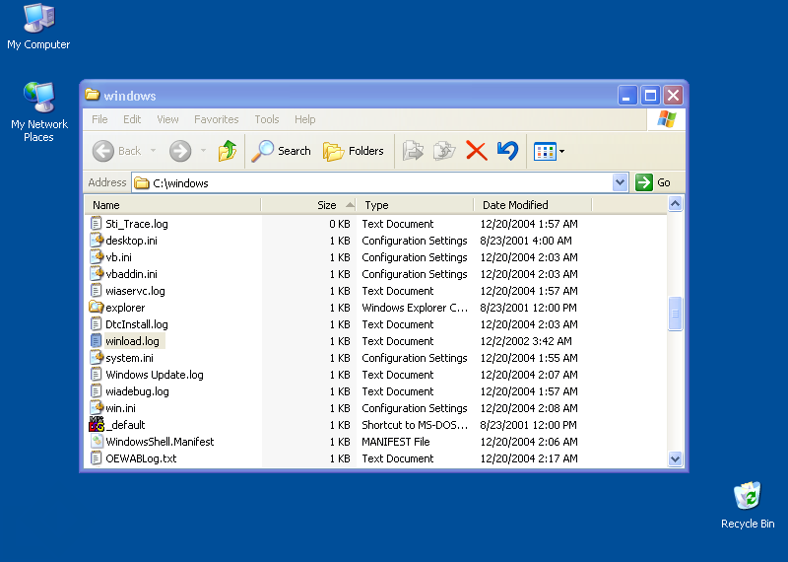Viewport: 788px width, 562px height.
Task: Open the Recycle Bin desktop icon
Action: 748,505
